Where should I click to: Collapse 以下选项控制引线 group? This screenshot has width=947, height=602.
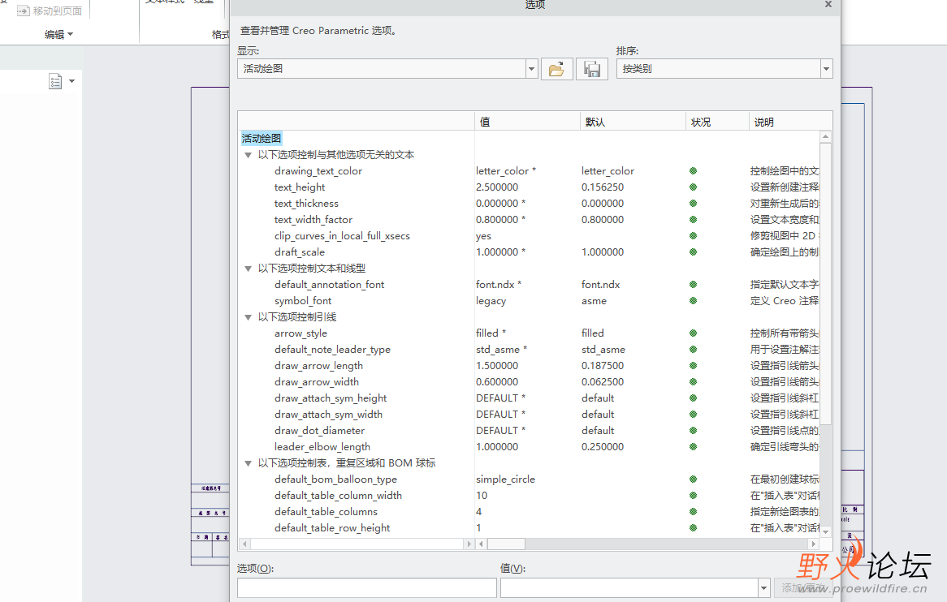point(248,317)
